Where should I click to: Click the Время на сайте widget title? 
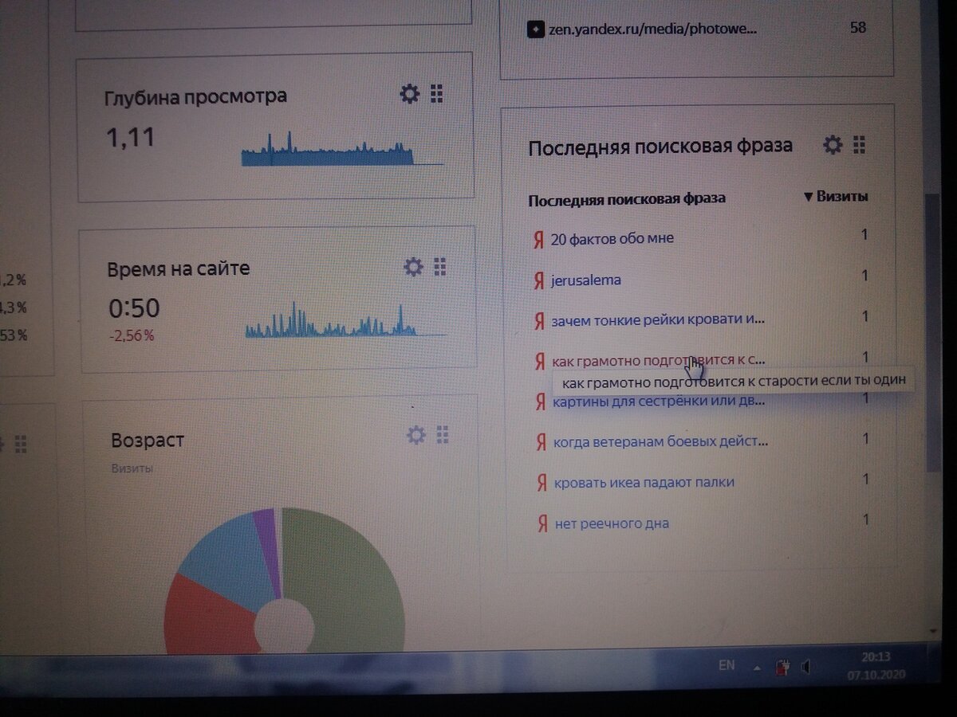178,268
